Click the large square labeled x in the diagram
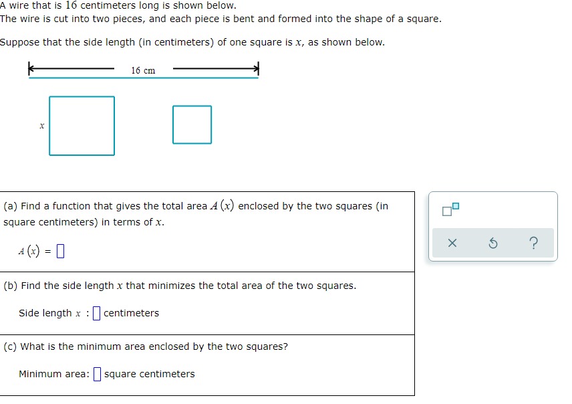 pos(82,126)
